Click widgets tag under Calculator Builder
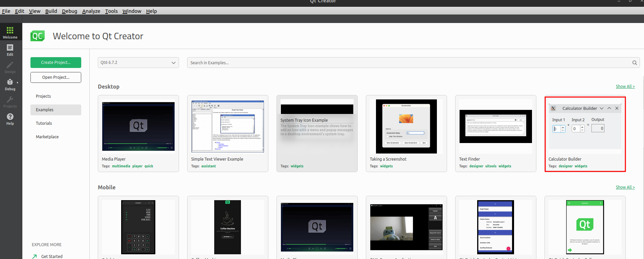 tap(581, 166)
